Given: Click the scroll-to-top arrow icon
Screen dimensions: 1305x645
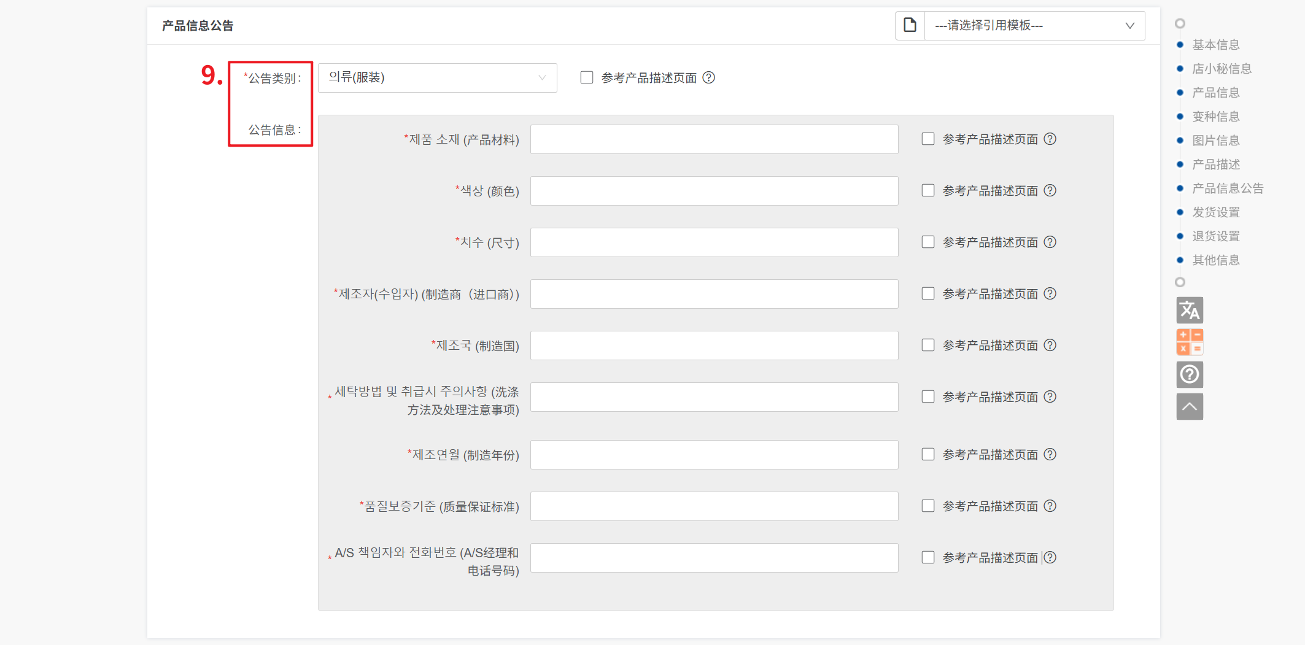Looking at the screenshot, I should [1189, 406].
